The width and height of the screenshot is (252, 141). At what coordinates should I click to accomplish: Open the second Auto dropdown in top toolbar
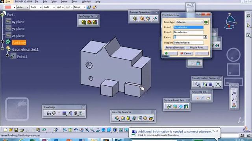(41, 7)
